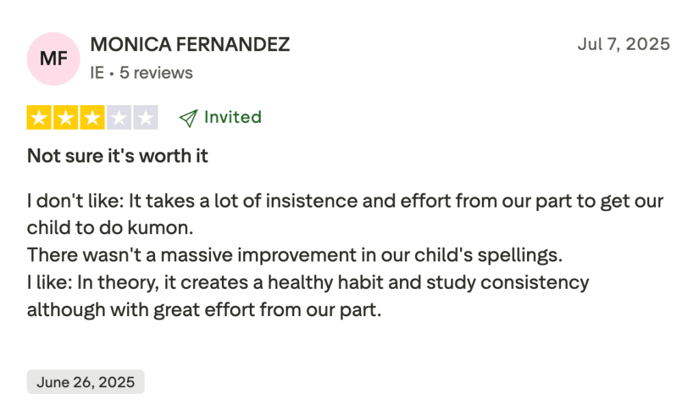The height and width of the screenshot is (411, 699).
Task: Toggle the June 26, 2025 experience chip
Action: click(x=85, y=382)
